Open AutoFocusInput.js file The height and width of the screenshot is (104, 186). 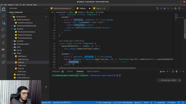pos(25,23)
